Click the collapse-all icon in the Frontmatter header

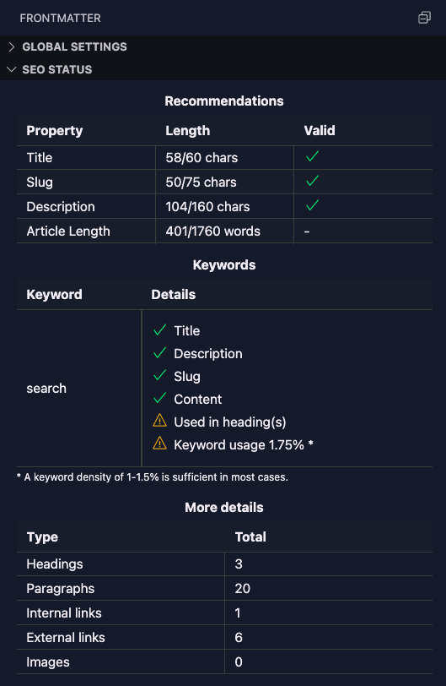click(x=424, y=18)
